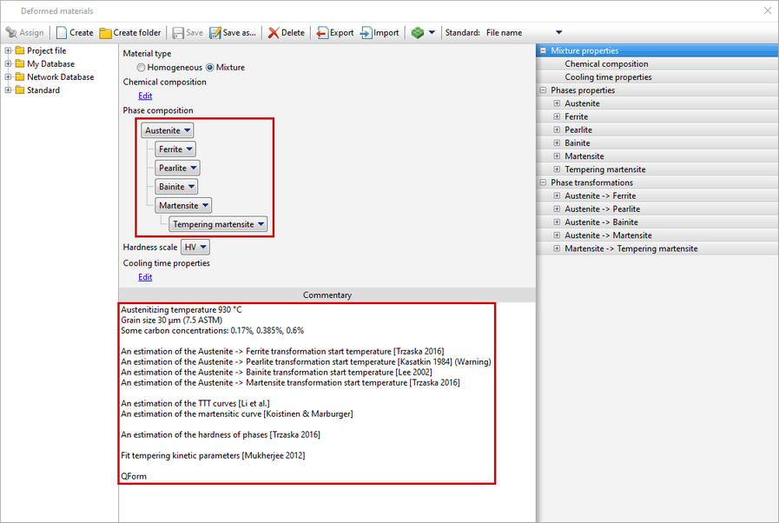
Task: Create a new material with Create icon
Action: tap(62, 33)
